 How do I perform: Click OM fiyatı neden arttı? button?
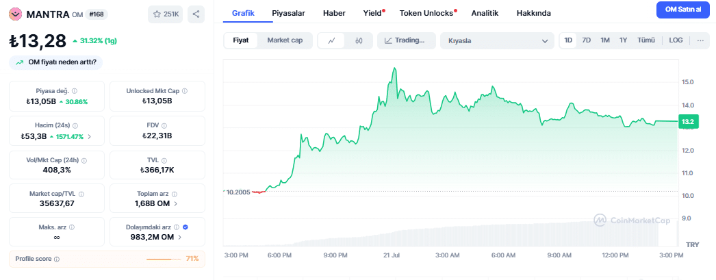[55, 63]
